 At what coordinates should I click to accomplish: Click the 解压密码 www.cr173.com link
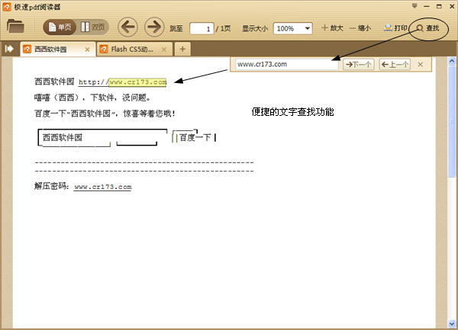103,187
